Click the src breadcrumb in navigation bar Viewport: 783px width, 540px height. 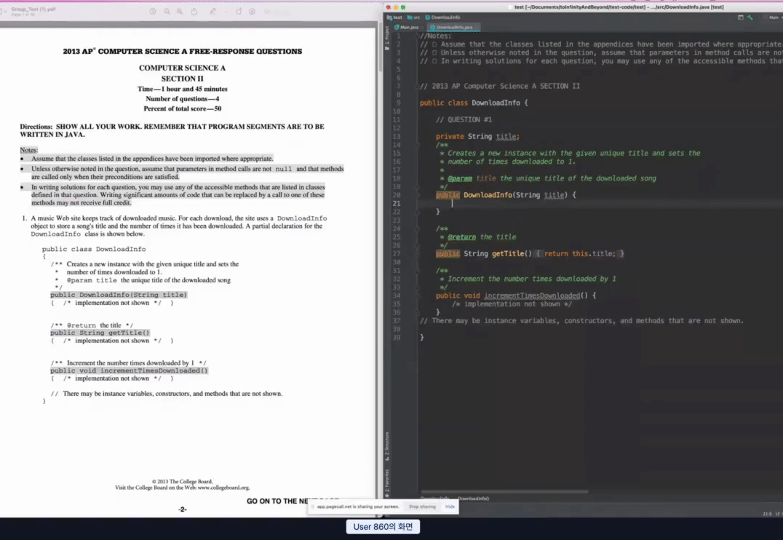click(415, 17)
